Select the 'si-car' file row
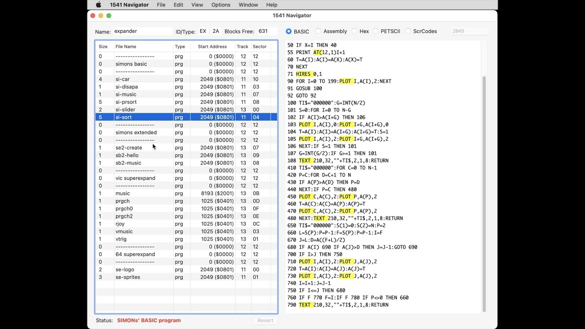The image size is (585, 329). [186, 79]
